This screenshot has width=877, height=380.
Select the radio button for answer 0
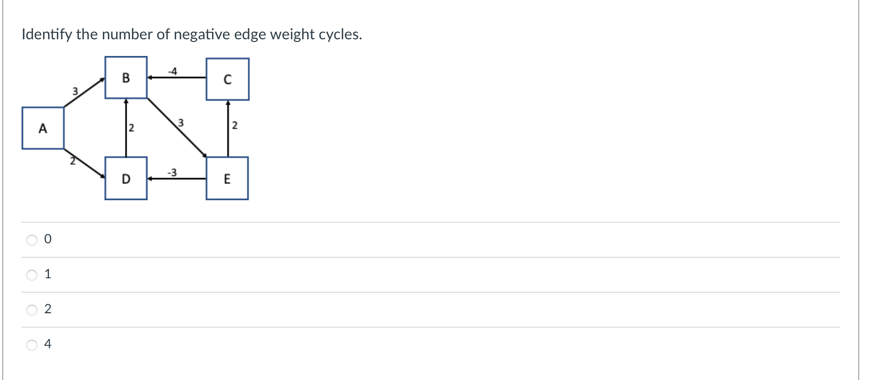[32, 240]
